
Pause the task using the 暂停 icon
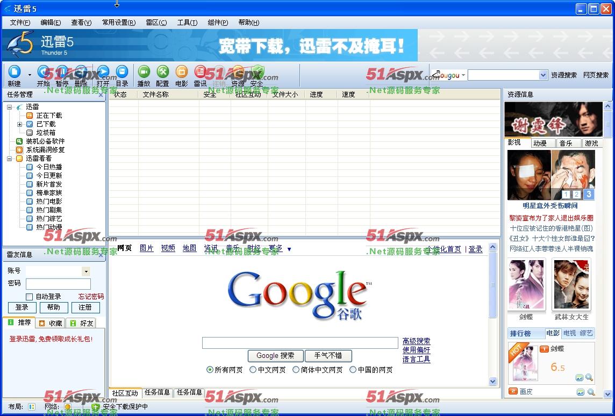(62, 71)
